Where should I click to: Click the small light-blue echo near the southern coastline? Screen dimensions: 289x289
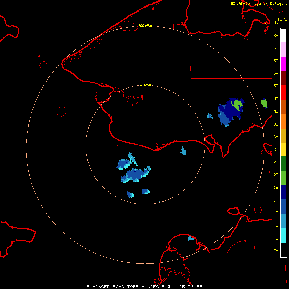[190, 239]
